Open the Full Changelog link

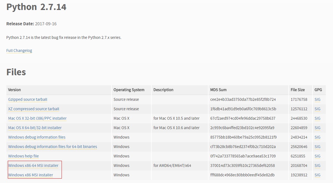click(x=19, y=51)
